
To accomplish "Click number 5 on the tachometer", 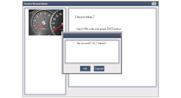I will pos(45,14).
